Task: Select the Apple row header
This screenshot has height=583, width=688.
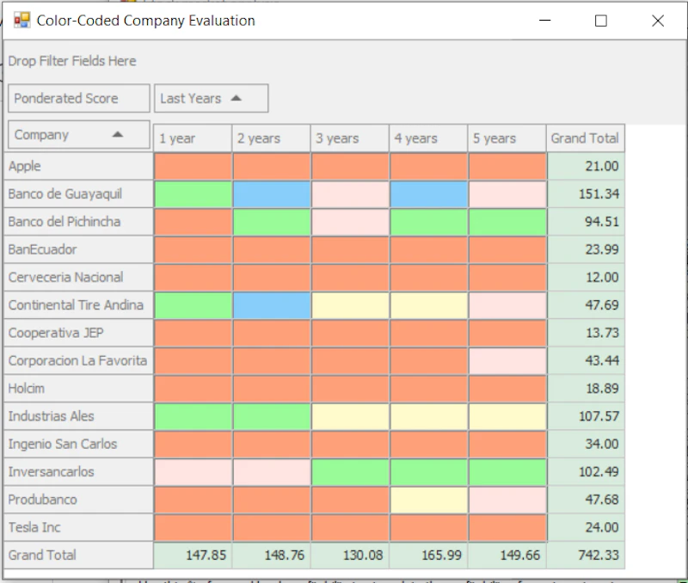Action: click(78, 166)
